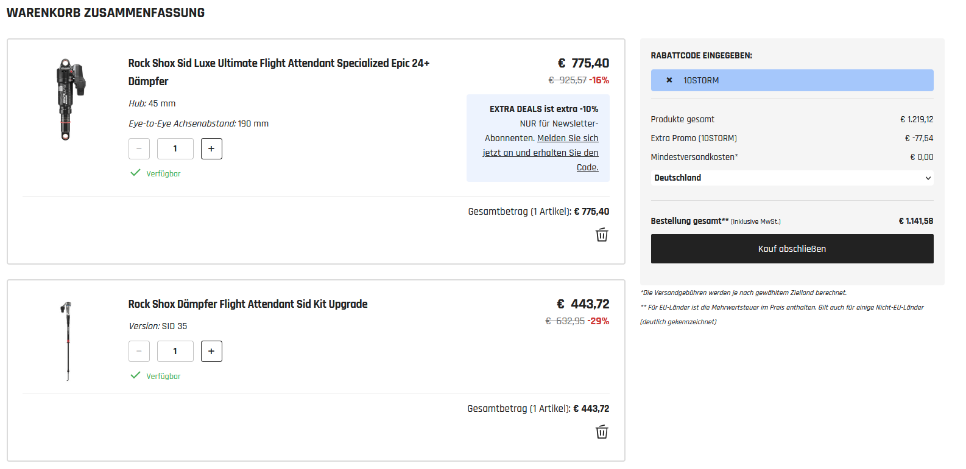
Task: Increase quantity of Sid Luxe Ultimate damper
Action: pyautogui.click(x=211, y=148)
